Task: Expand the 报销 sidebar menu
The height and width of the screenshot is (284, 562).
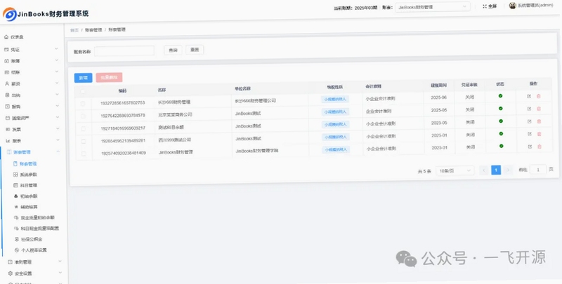Action: [32, 107]
